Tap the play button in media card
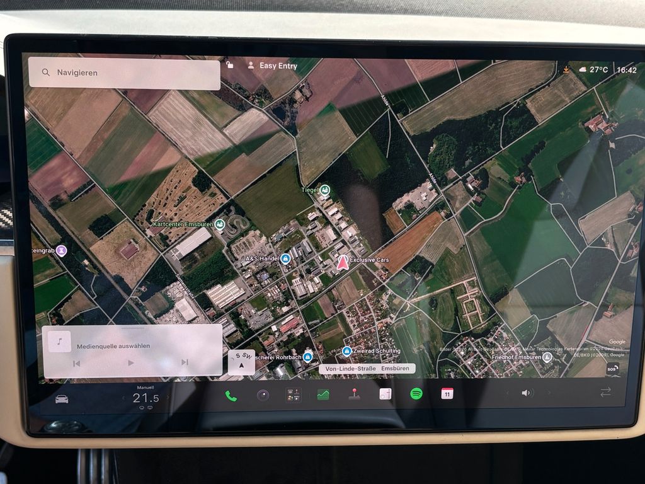 pos(131,363)
